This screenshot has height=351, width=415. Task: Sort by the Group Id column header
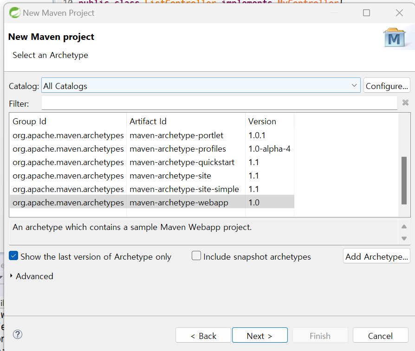68,121
